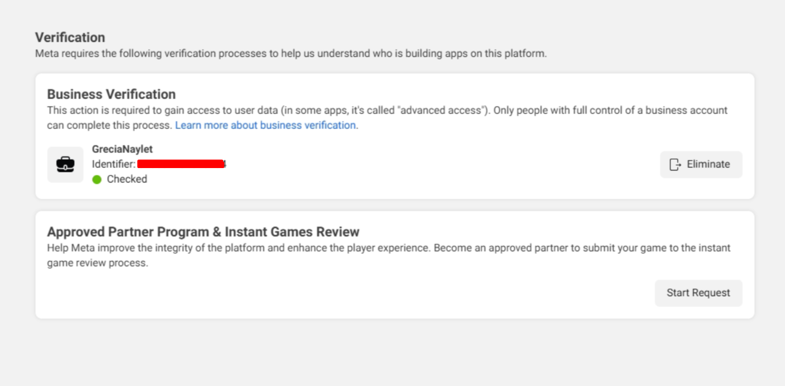Click the approved partner description paragraph
The image size is (785, 386).
(x=389, y=255)
